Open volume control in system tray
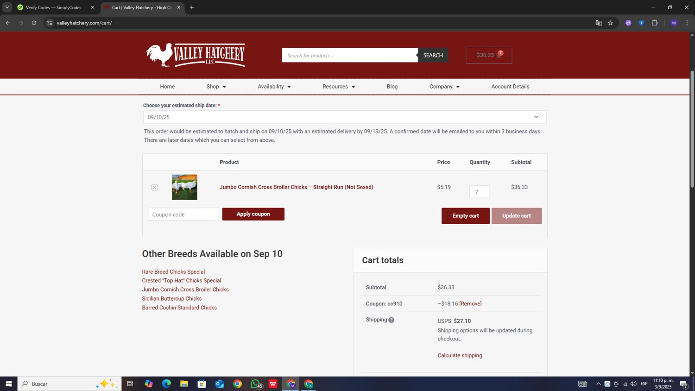This screenshot has height=391, width=695. (633, 384)
